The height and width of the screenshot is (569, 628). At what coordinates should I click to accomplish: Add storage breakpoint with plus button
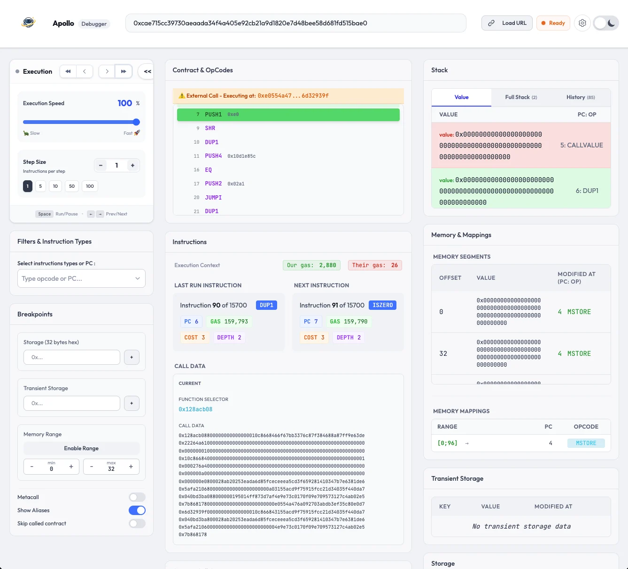click(x=132, y=357)
